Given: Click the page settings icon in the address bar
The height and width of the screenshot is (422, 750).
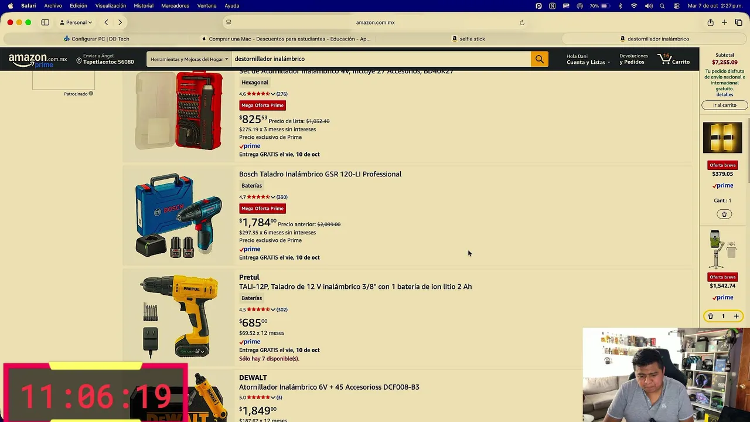Looking at the screenshot, I should 229,22.
